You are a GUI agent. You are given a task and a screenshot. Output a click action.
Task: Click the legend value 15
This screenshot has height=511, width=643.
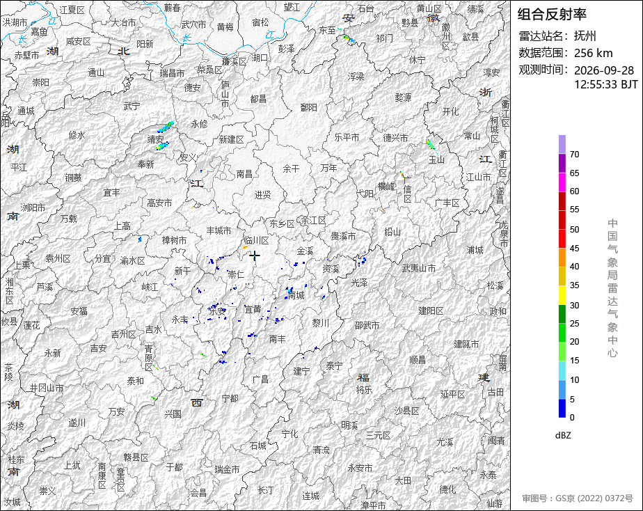[575, 361]
